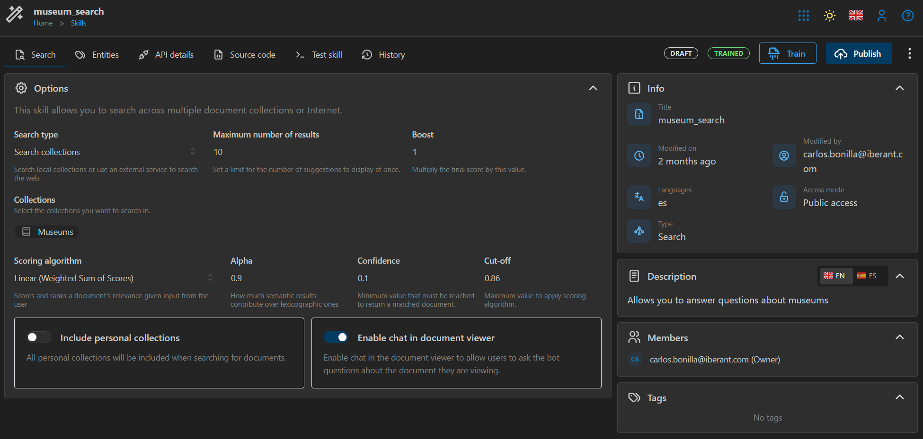923x439 pixels.
Task: Change language via UK flag icon
Action: coord(856,16)
